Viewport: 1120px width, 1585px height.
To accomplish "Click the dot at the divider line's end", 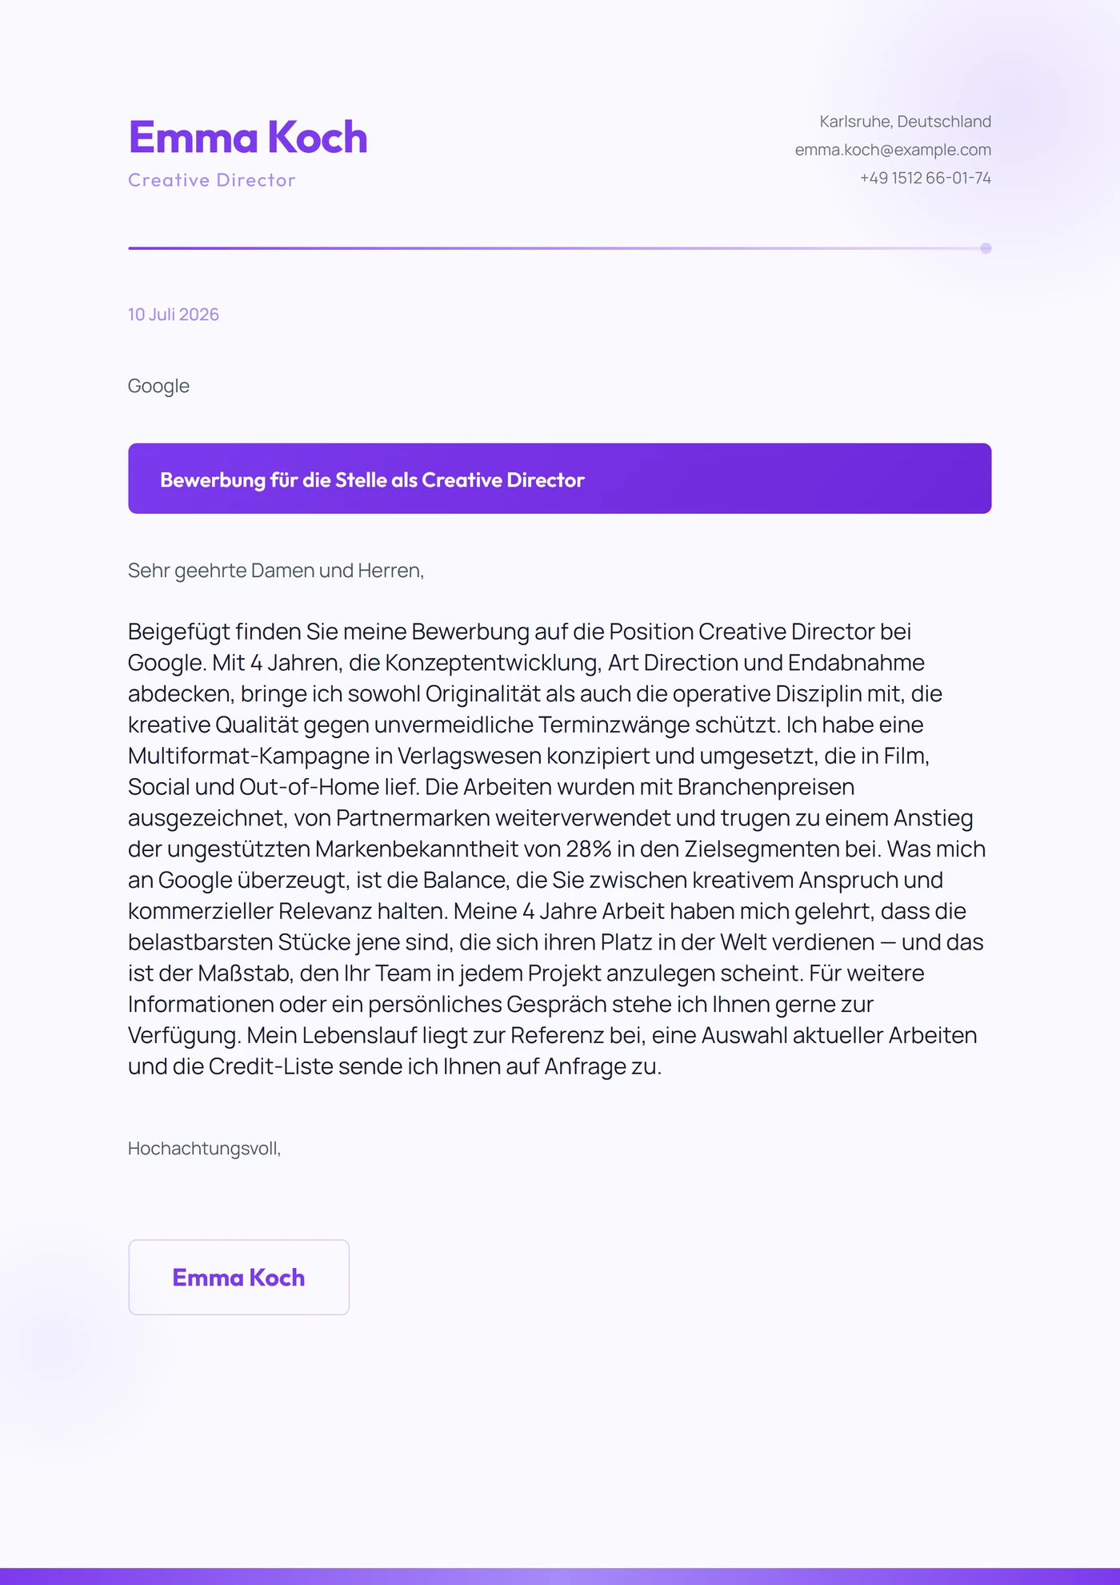I will (986, 248).
